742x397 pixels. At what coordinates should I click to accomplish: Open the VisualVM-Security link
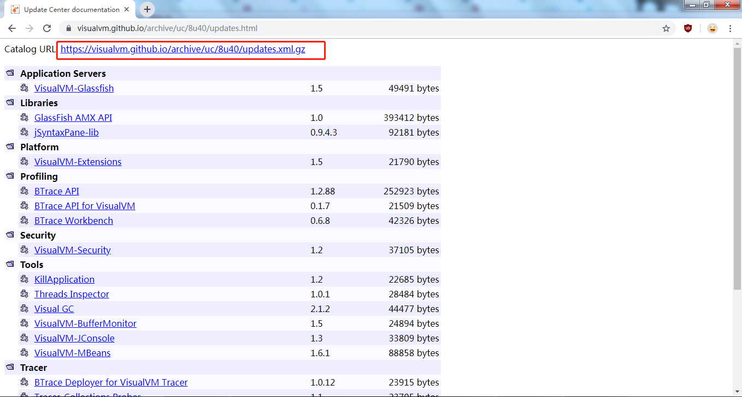click(73, 250)
